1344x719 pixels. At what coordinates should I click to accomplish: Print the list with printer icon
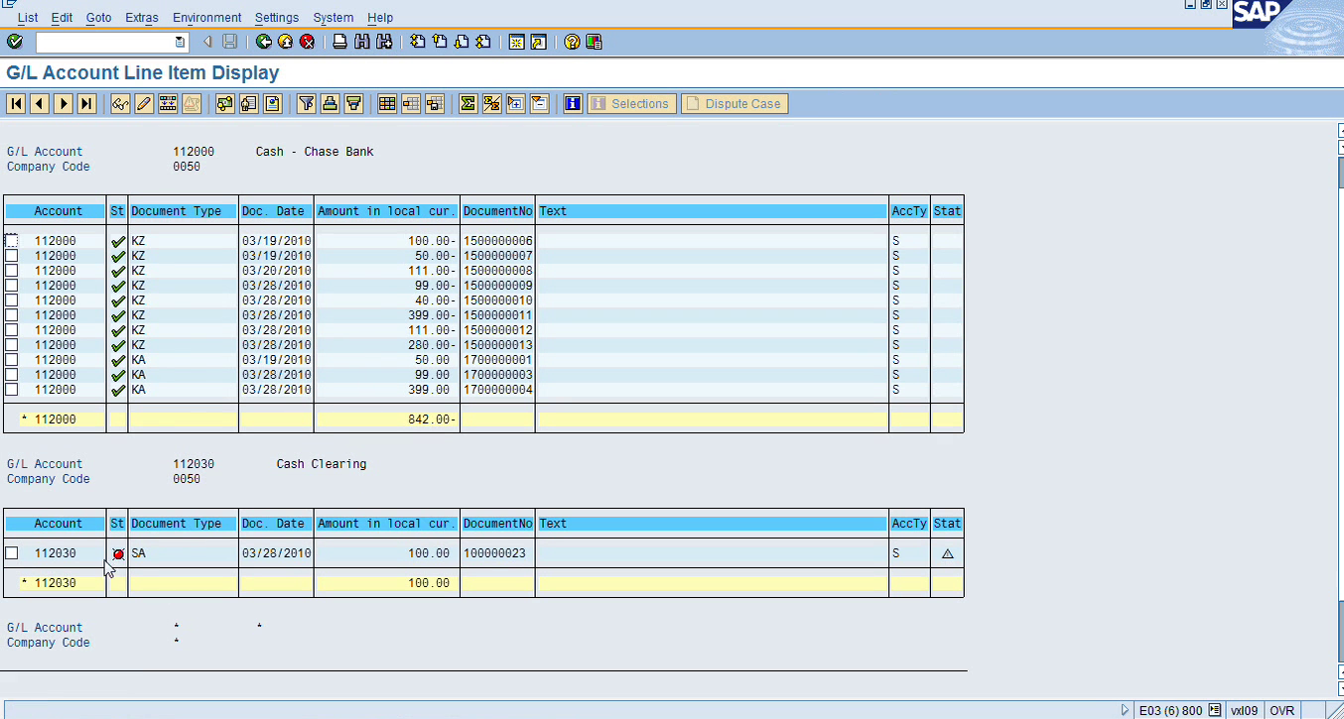click(339, 42)
